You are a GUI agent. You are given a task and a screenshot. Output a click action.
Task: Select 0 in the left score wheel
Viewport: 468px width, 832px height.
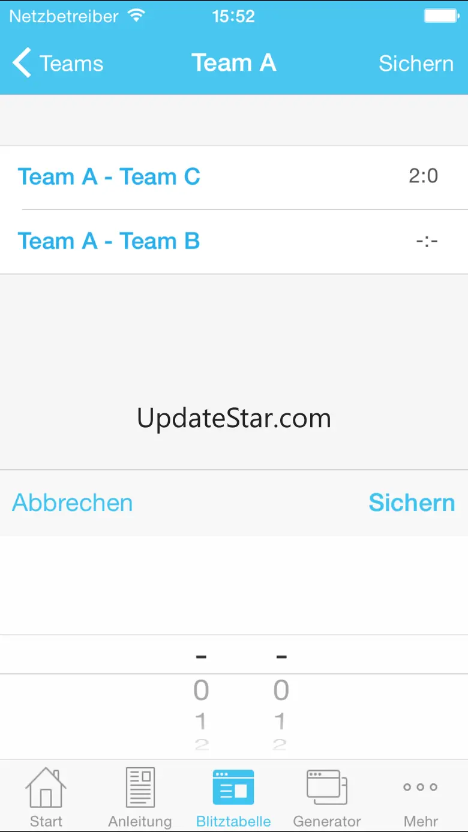pos(201,691)
